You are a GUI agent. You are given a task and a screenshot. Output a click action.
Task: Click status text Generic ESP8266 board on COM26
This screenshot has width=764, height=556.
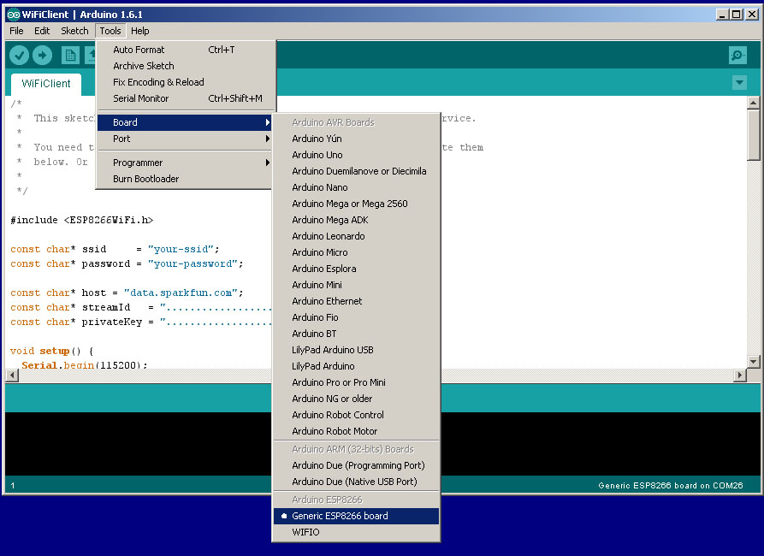[671, 485]
